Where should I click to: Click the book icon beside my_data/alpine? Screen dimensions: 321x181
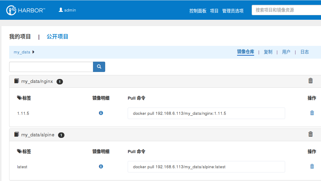[17, 134]
